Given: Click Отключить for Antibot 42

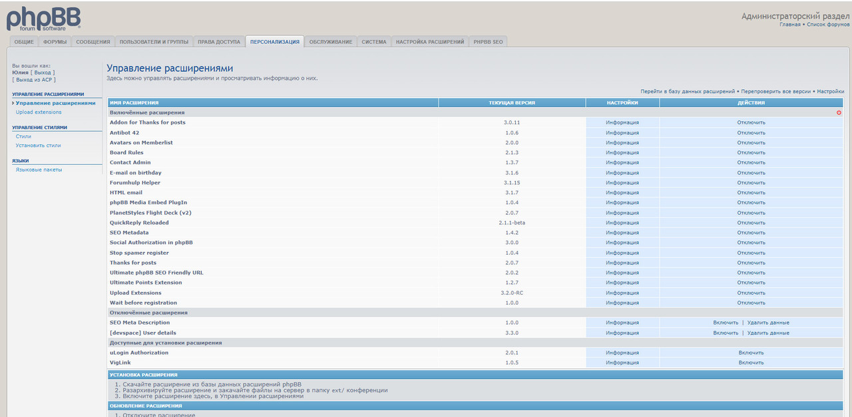Looking at the screenshot, I should (x=751, y=132).
